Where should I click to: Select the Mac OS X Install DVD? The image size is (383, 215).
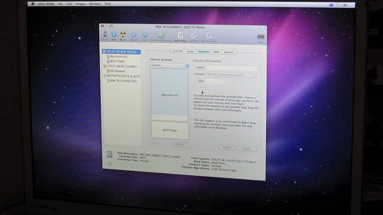coord(121,81)
